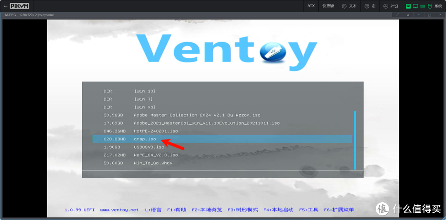Click the "L:语言" language hint
Image resolution: width=446 pixels, height=220 pixels.
click(153, 210)
